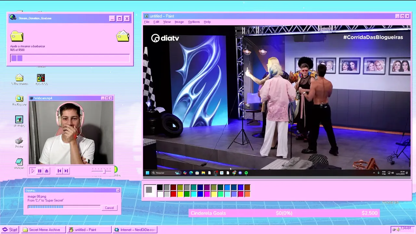416x234 pixels.
Task: Open Chrome icon in the streamed taskbar
Action: coord(234,173)
